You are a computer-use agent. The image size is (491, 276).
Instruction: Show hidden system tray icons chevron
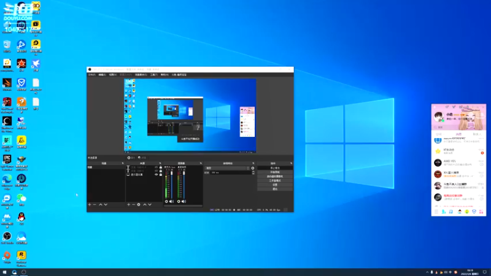coord(427,272)
